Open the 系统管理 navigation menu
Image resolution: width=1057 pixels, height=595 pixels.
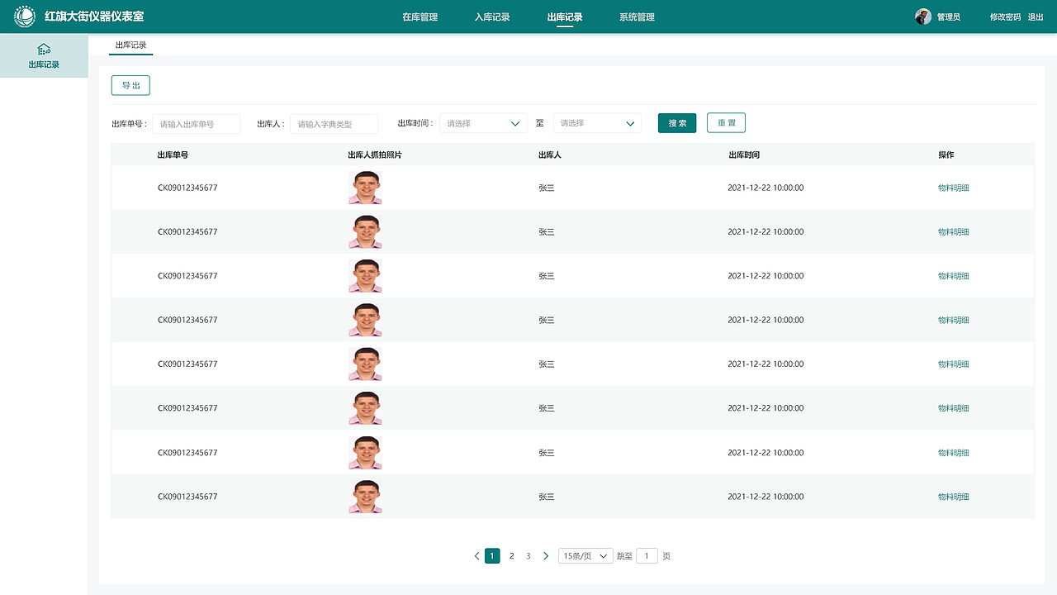pos(636,17)
